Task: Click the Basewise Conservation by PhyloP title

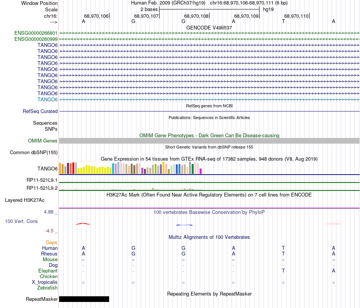Action: click(209, 212)
